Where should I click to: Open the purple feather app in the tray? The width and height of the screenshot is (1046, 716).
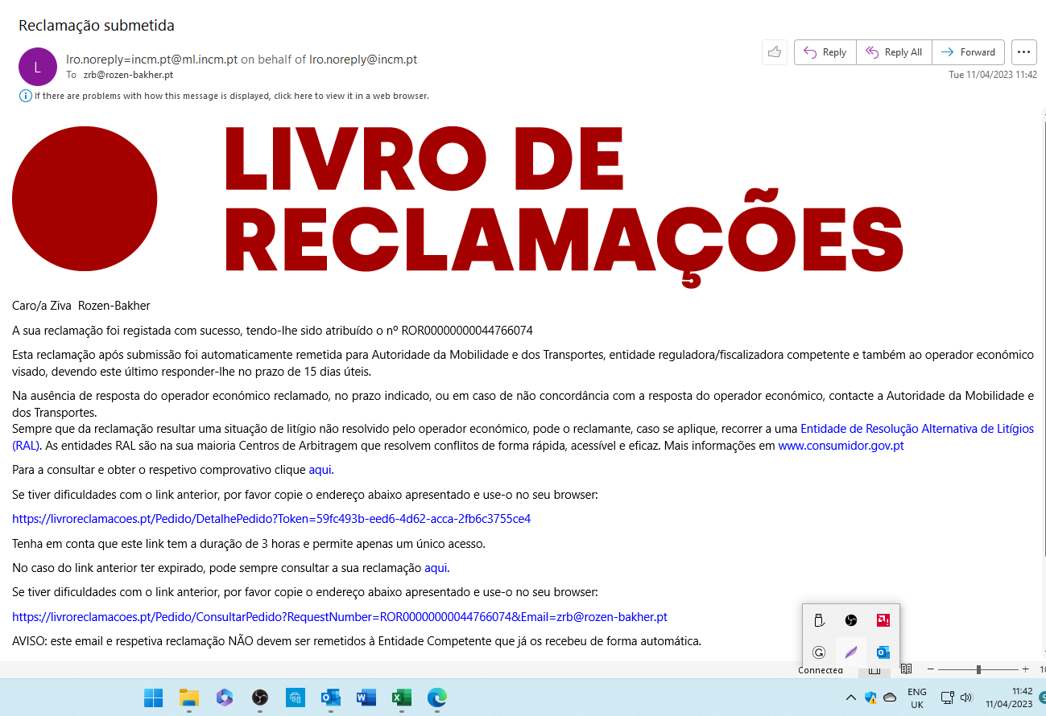851,652
